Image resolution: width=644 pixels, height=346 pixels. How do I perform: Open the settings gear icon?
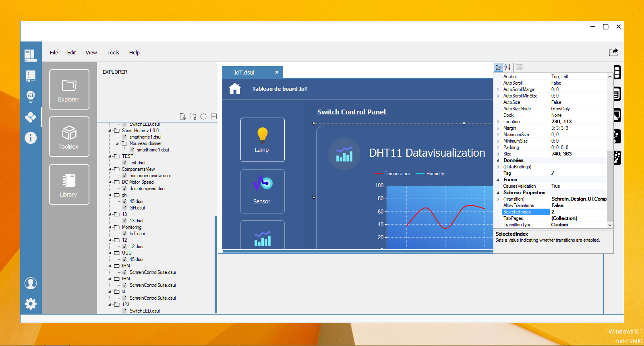pos(31,304)
